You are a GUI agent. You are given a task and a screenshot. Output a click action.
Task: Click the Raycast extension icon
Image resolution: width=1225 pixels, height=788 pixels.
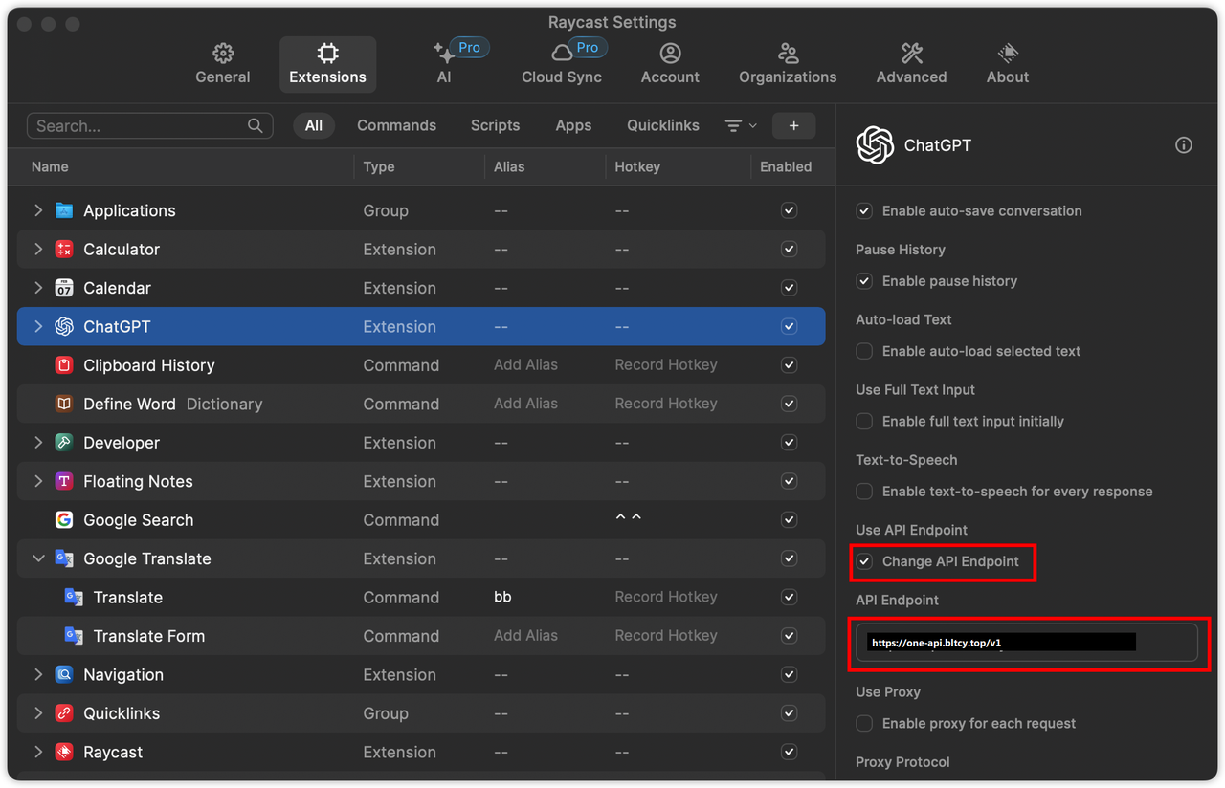click(64, 752)
